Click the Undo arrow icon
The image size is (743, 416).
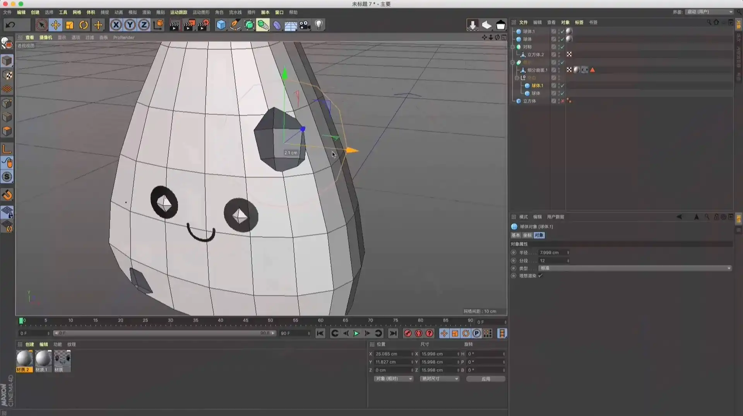point(10,25)
